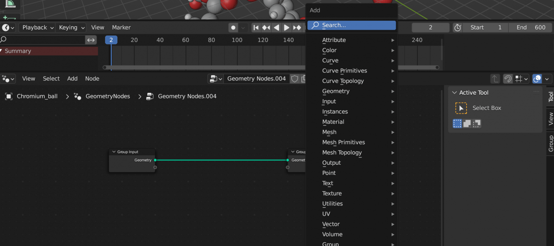Toggle node snapping magnet icon
This screenshot has height=246, width=554.
[x=508, y=79]
